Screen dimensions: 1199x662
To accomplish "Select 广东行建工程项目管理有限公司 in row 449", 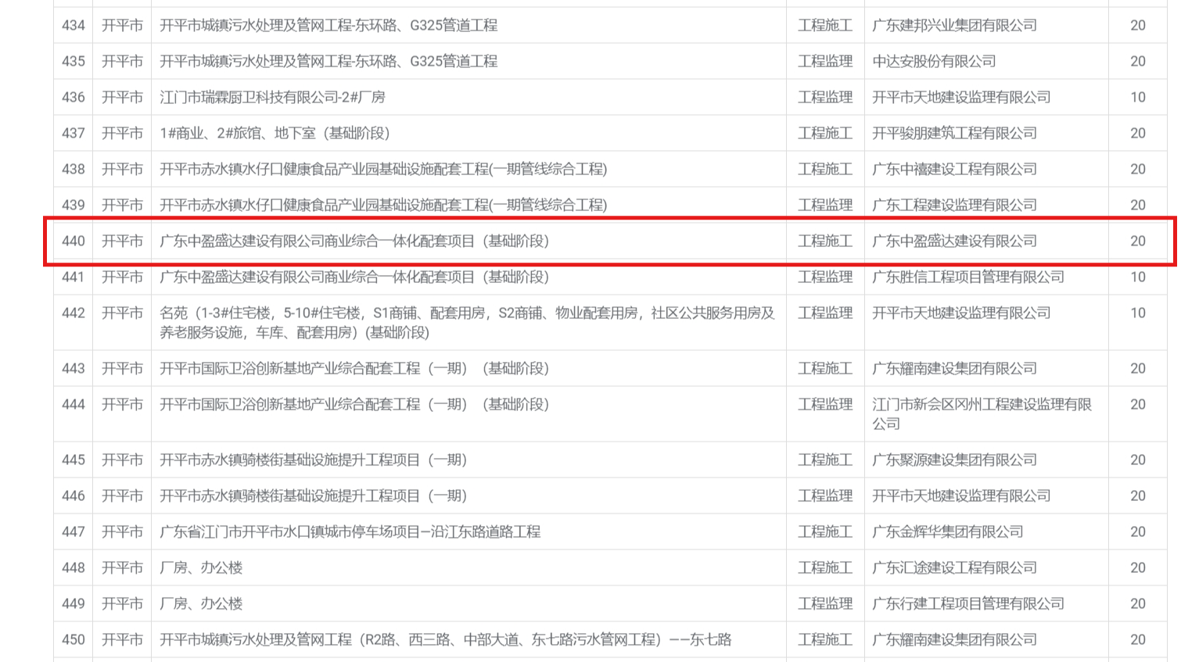I will click(967, 604).
